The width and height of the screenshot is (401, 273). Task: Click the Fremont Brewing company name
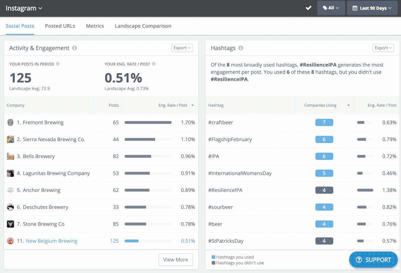coord(43,123)
